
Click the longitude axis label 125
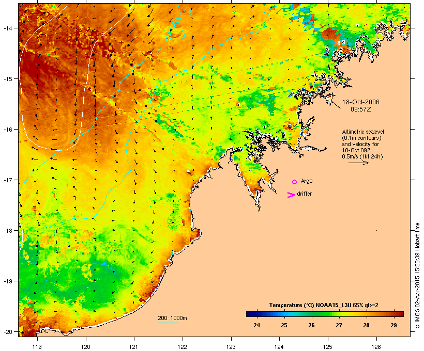328,347
